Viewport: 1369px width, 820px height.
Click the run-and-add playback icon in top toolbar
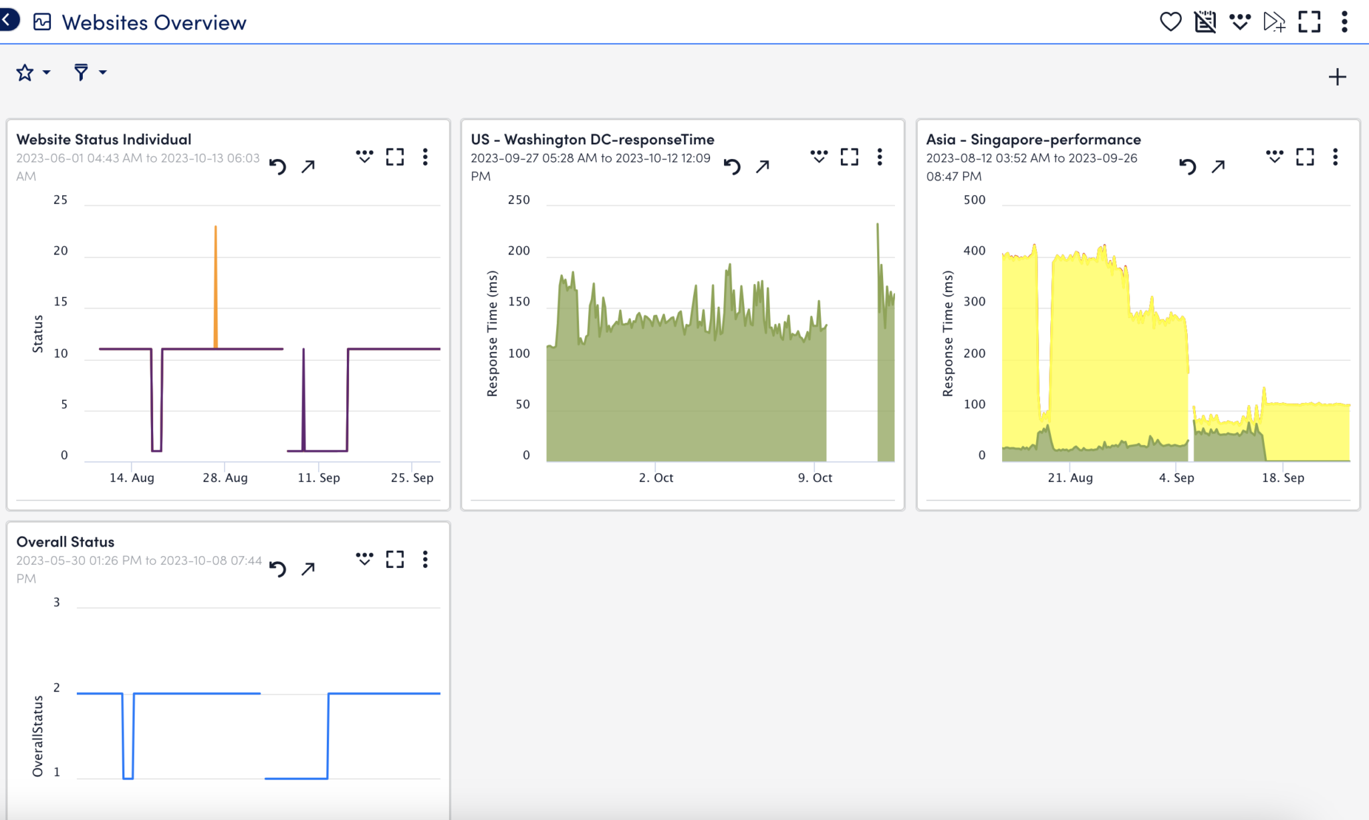pos(1275,21)
